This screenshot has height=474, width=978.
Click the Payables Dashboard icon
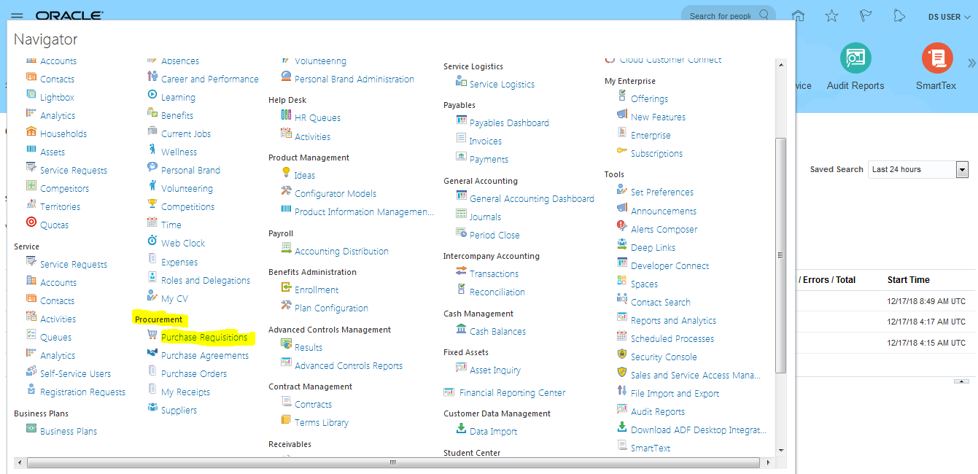click(x=461, y=121)
